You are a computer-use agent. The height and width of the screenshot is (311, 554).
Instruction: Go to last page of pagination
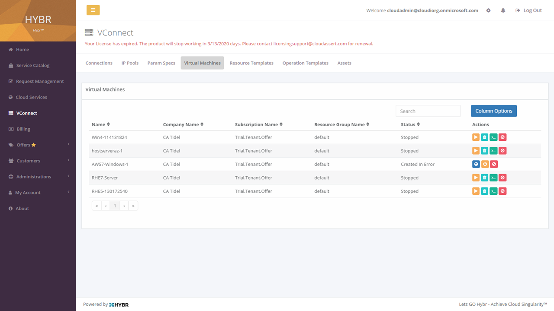pyautogui.click(x=133, y=206)
